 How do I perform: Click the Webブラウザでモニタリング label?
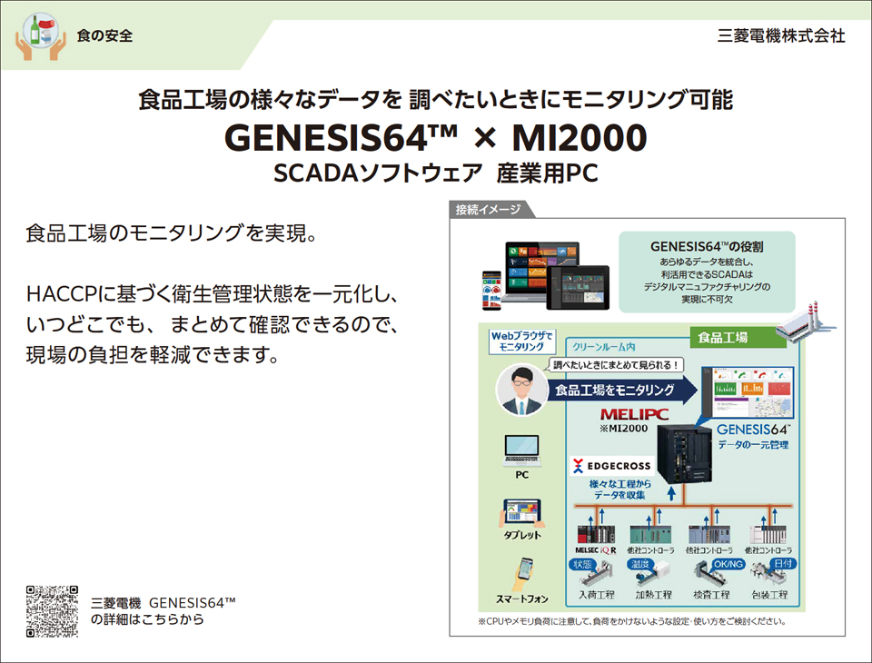click(521, 341)
